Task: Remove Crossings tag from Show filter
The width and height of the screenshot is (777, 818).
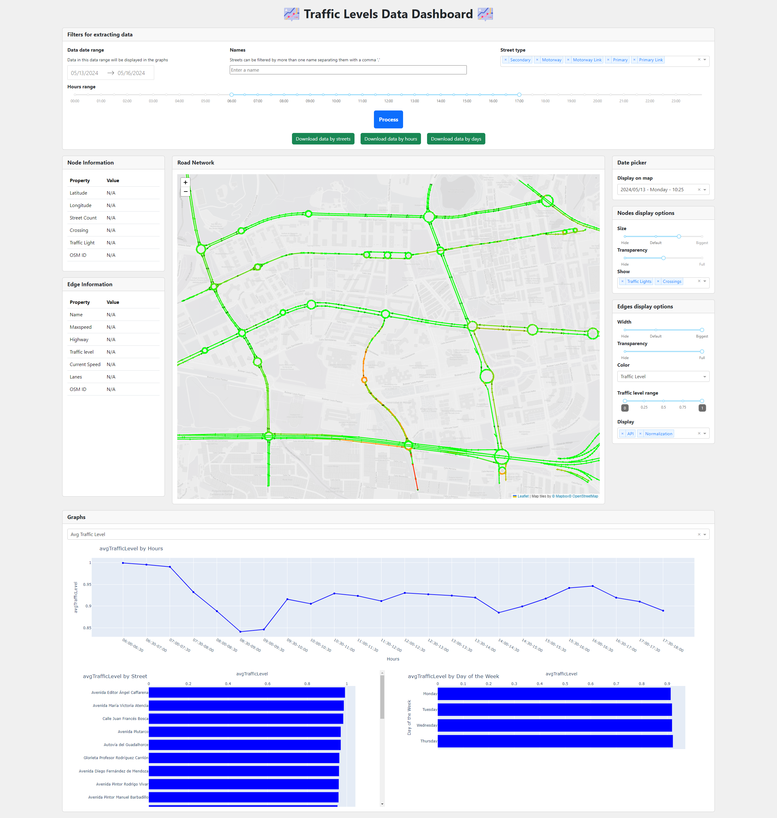Action: pyautogui.click(x=658, y=282)
